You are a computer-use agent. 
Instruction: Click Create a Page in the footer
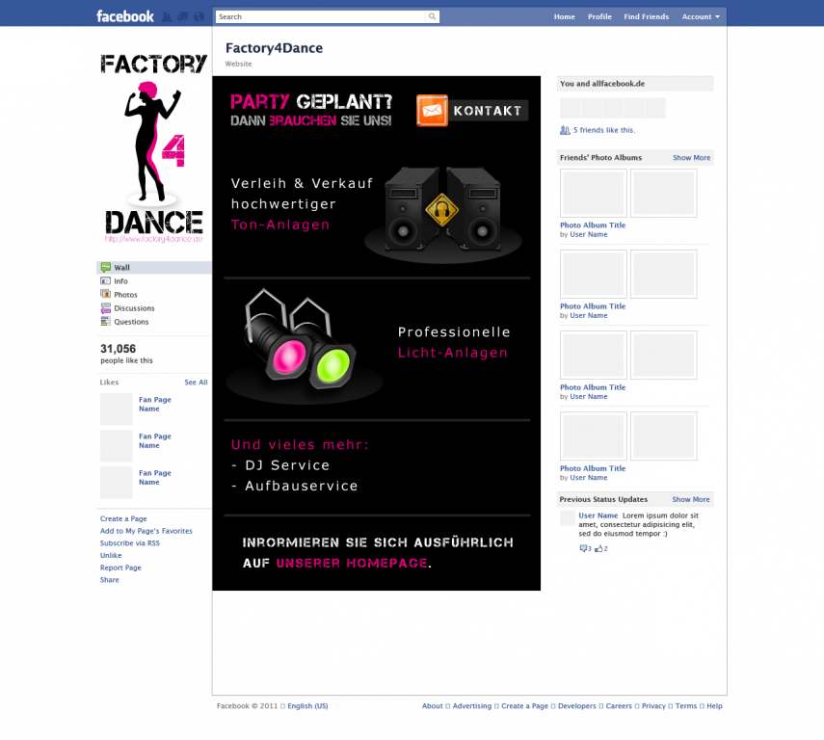[x=524, y=706]
